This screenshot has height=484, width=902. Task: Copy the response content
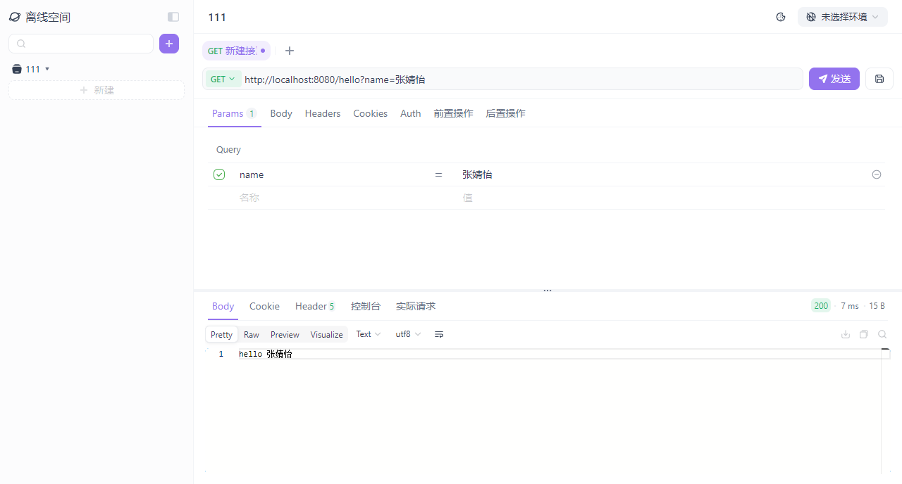pyautogui.click(x=864, y=334)
